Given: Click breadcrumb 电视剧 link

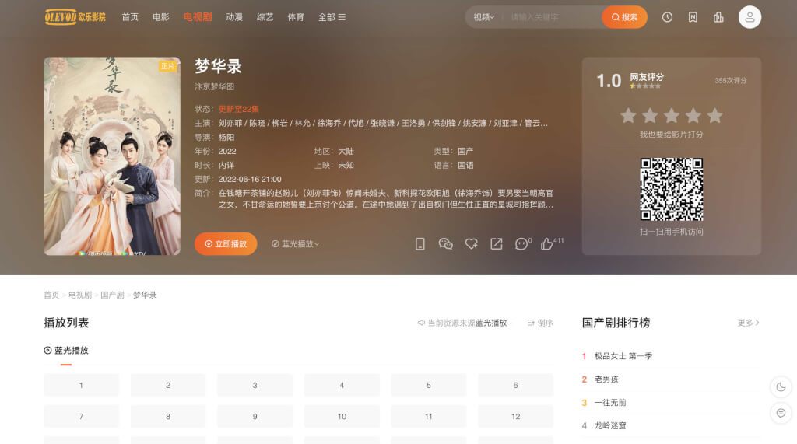Looking at the screenshot, I should tap(80, 295).
